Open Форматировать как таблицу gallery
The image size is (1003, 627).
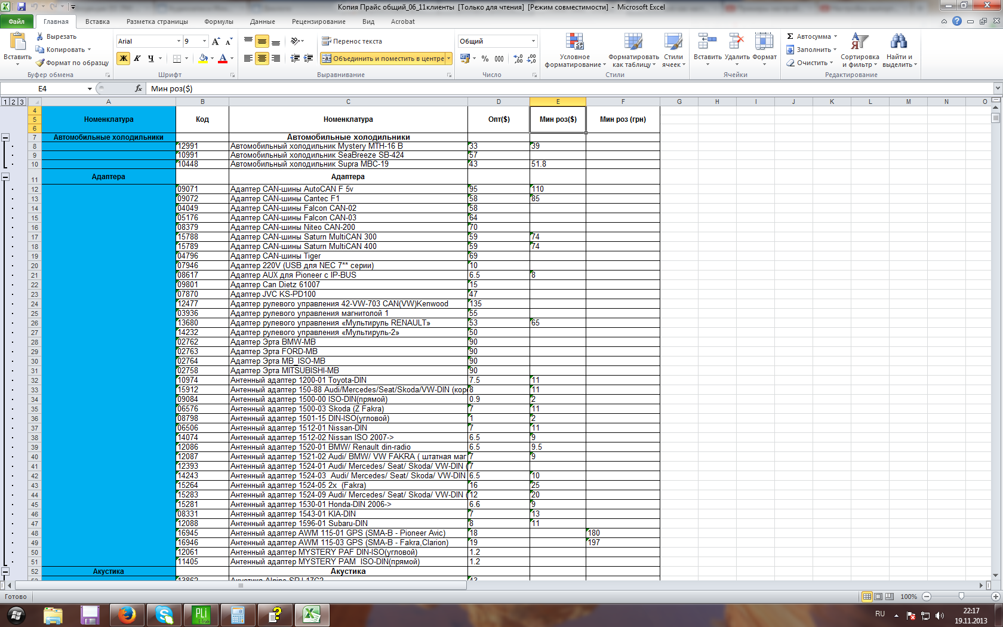tap(634, 50)
